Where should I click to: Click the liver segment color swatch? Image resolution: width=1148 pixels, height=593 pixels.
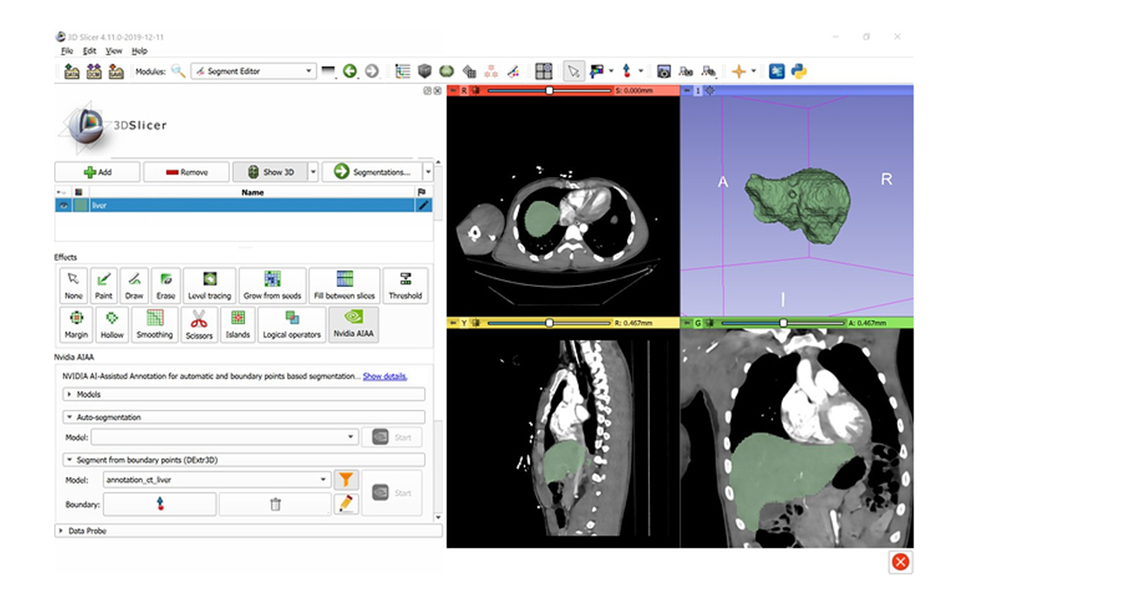(81, 205)
